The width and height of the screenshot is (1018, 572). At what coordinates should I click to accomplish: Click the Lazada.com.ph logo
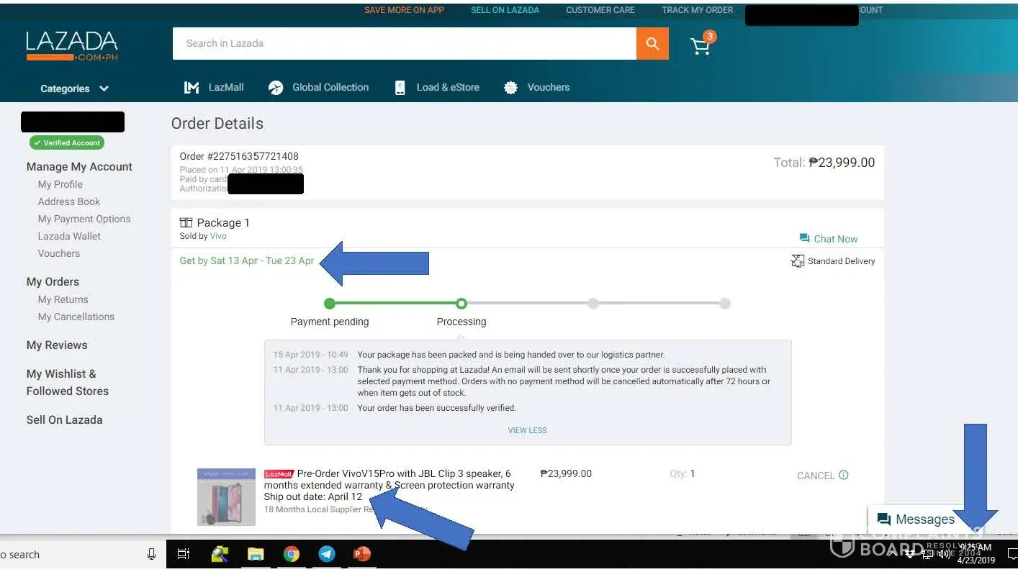click(72, 45)
